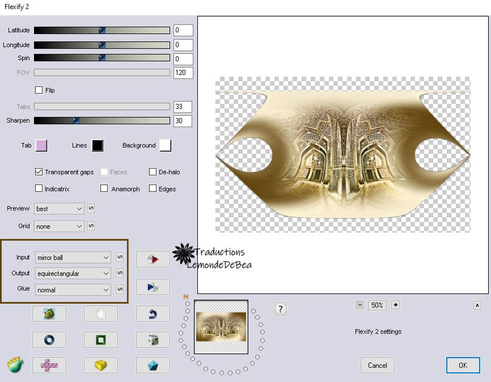Viewport: 491px width, 382px height.
Task: Click the blue play disc button
Action: pyautogui.click(x=153, y=287)
